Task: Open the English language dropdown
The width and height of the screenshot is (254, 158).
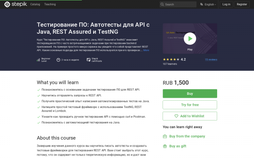Action: pos(208,4)
